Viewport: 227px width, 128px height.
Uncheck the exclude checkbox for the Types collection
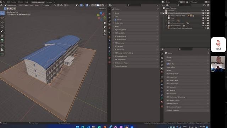(x=203, y=21)
